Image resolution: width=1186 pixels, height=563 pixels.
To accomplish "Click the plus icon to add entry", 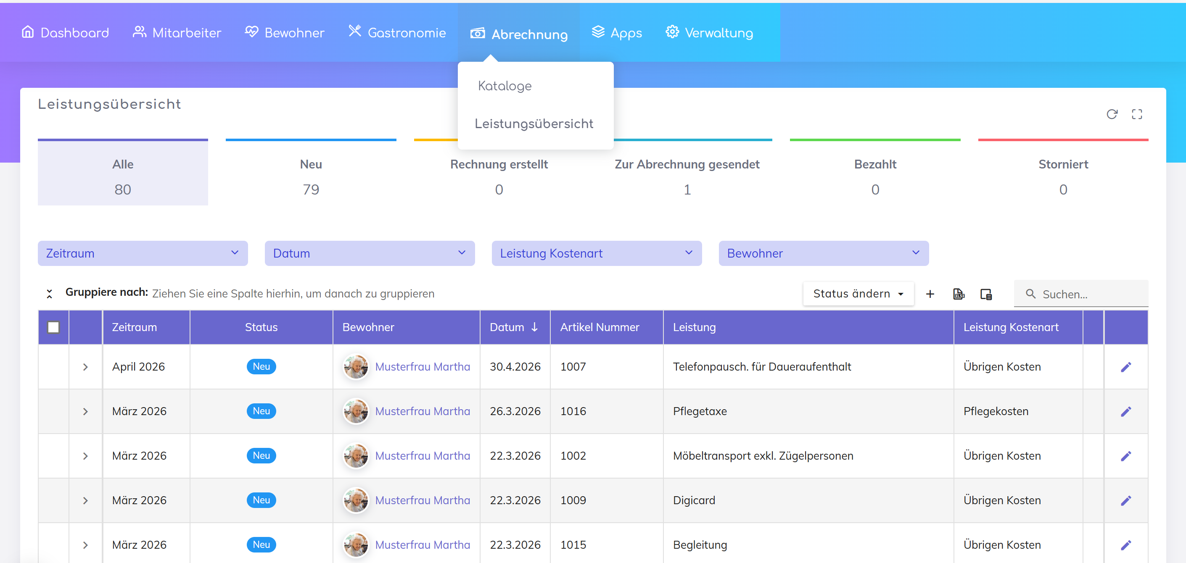I will pyautogui.click(x=930, y=294).
